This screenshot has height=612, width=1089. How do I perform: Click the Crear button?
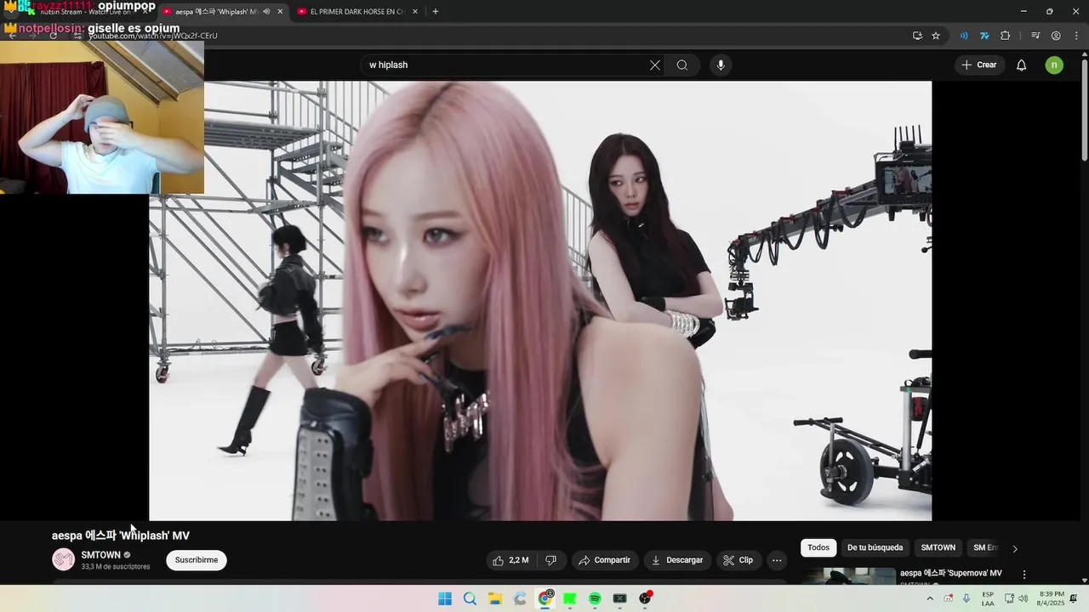click(x=978, y=65)
